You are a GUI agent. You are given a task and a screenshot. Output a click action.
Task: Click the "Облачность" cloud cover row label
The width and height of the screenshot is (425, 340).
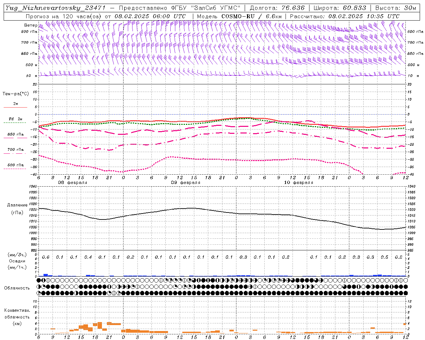17,288
